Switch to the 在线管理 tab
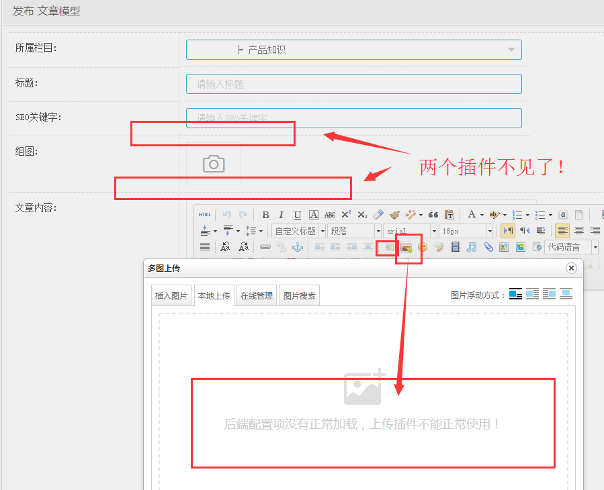This screenshot has width=604, height=490. (257, 295)
